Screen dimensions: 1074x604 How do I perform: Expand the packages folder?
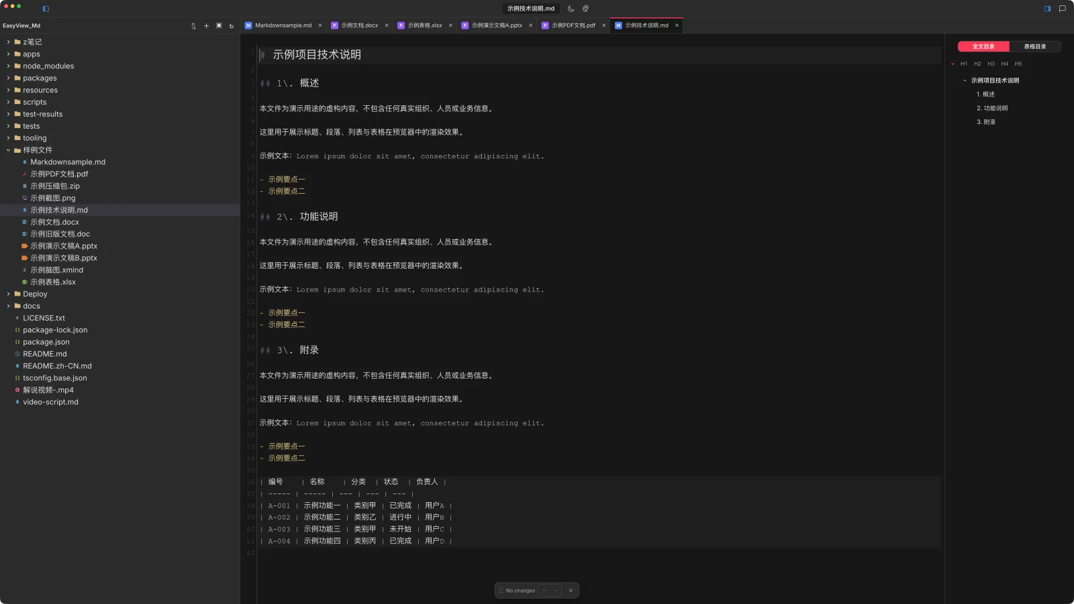[8, 78]
